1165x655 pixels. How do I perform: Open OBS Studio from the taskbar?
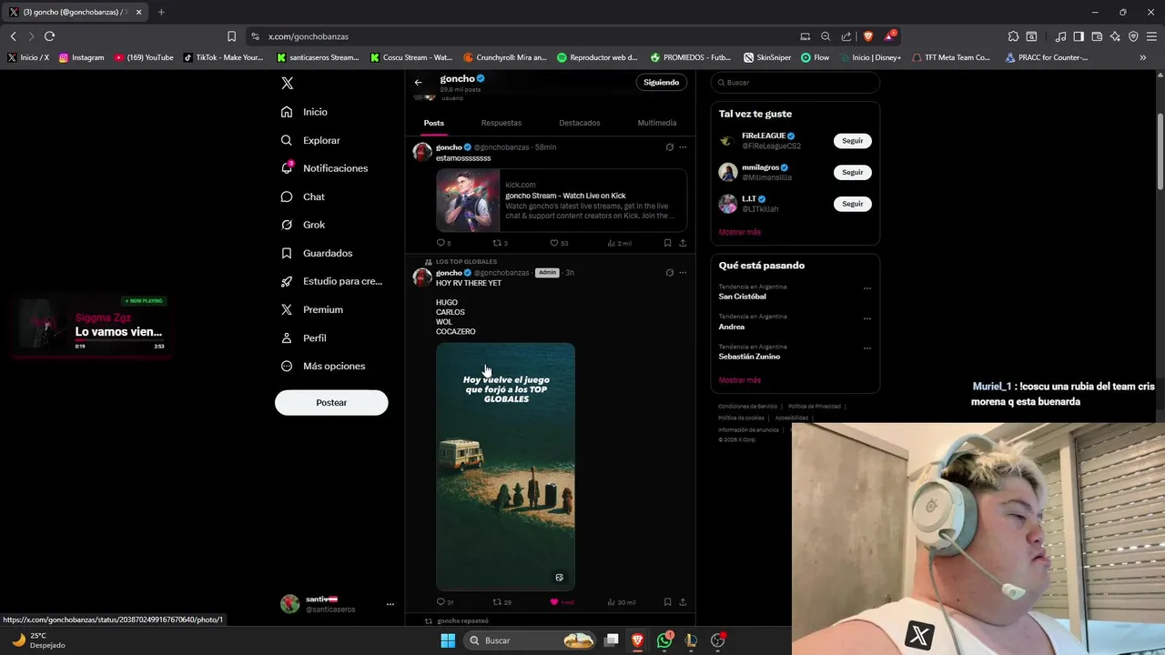717,640
